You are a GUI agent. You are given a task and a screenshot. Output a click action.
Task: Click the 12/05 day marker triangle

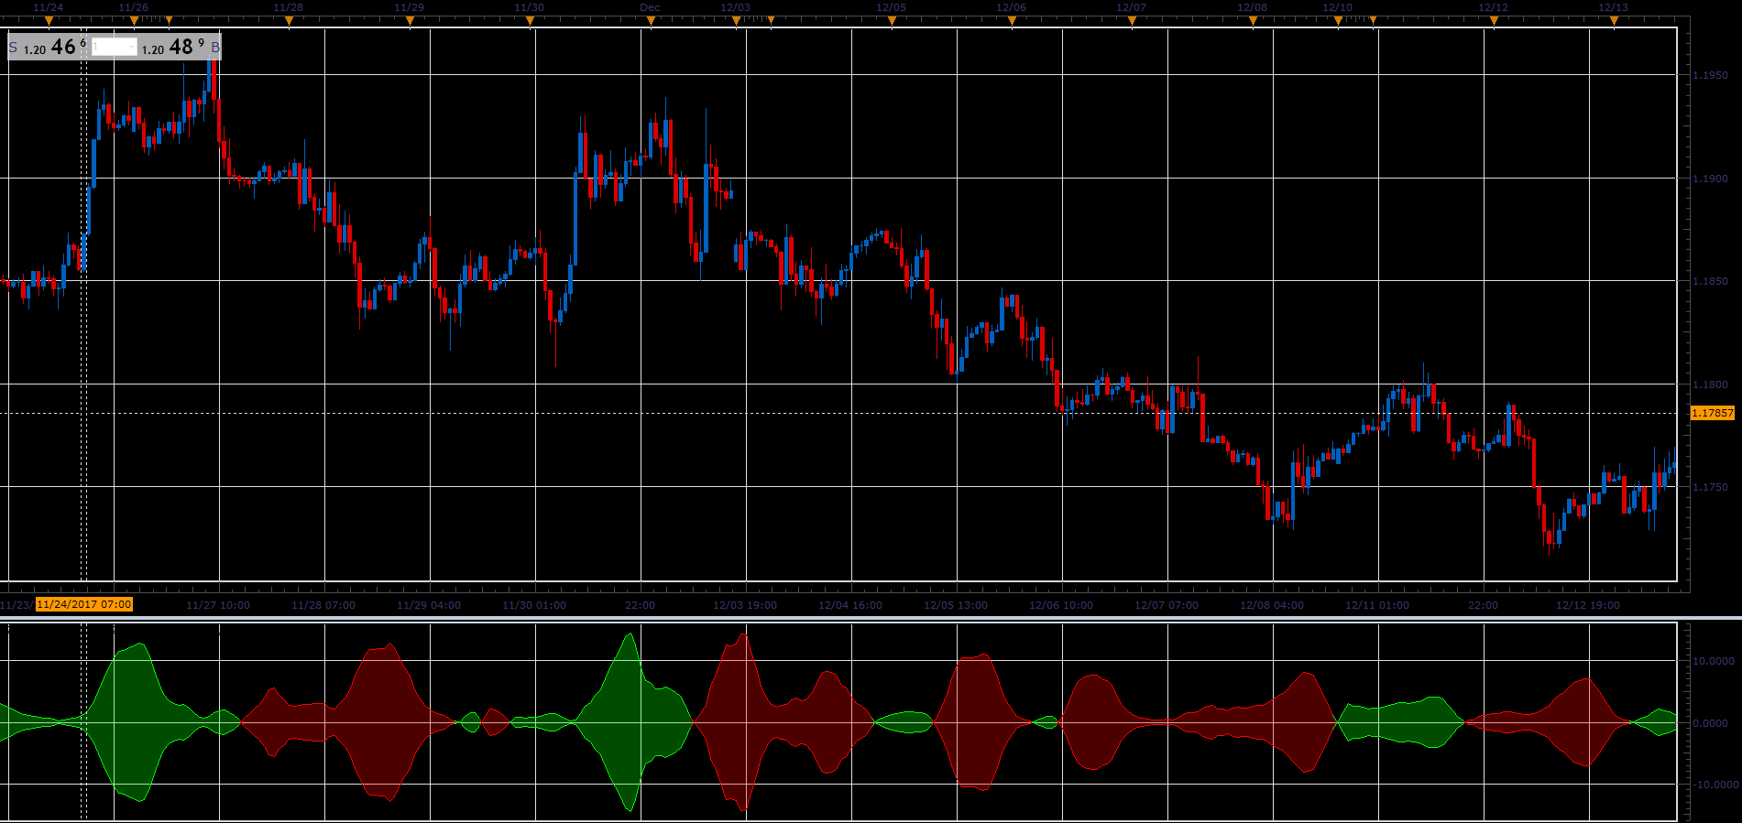[892, 20]
